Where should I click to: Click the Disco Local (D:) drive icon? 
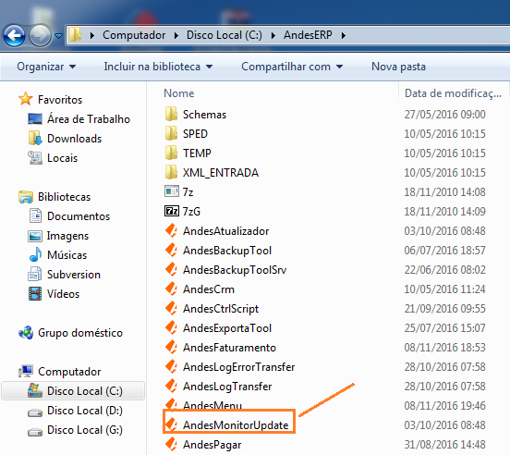pyautogui.click(x=35, y=412)
